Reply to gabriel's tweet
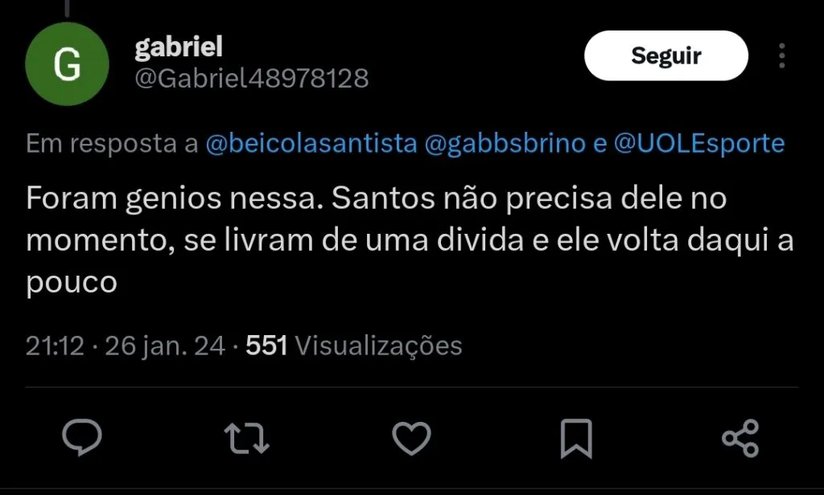824x495 pixels. [82, 439]
